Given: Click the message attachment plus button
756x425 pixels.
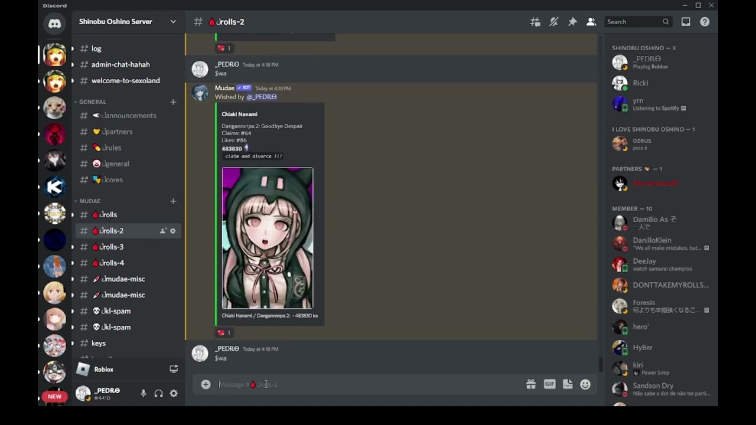Looking at the screenshot, I should [206, 384].
